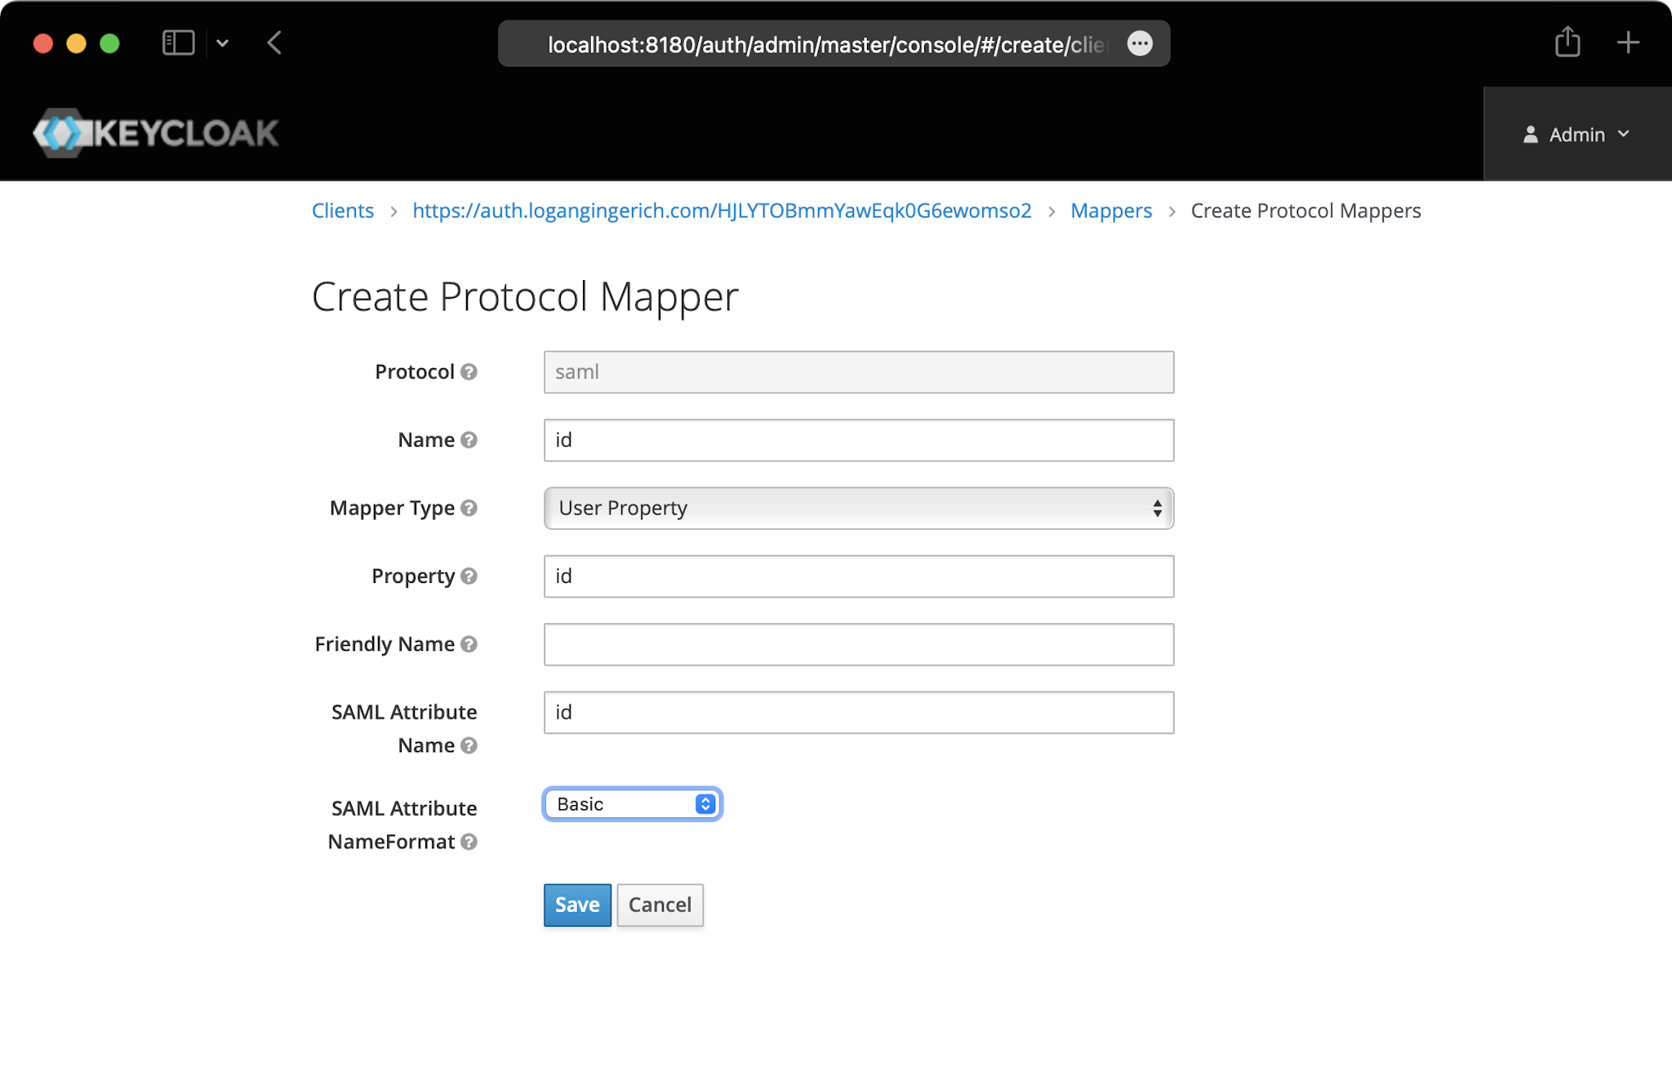Open the Mapper Type User Property dropdown
Screen dimensions: 1672x1068
point(858,509)
